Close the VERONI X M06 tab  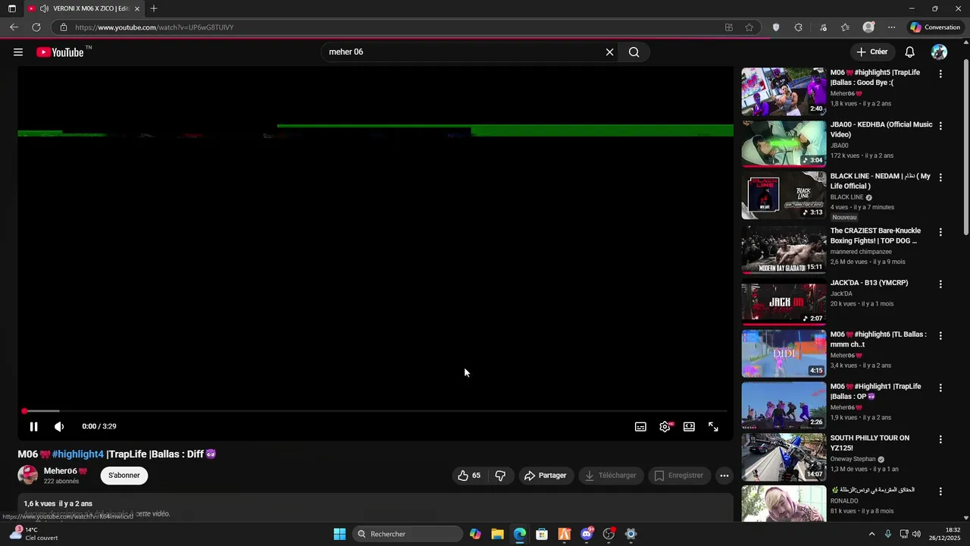pos(137,8)
